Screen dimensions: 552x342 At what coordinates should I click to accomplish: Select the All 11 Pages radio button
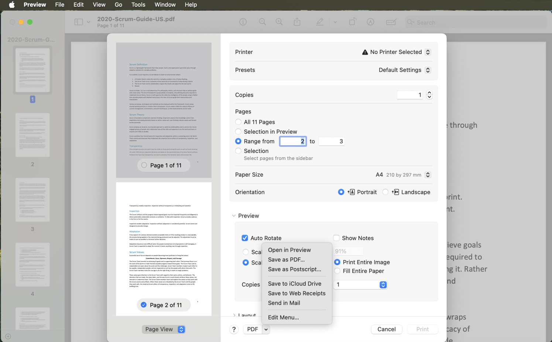tap(238, 122)
